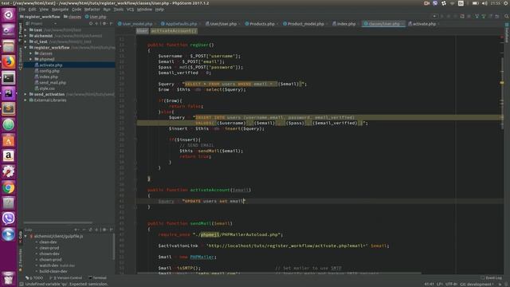Screen dimensions: 510x287
Task: Expand the phpmailer folder in tree
Action: tap(31, 59)
